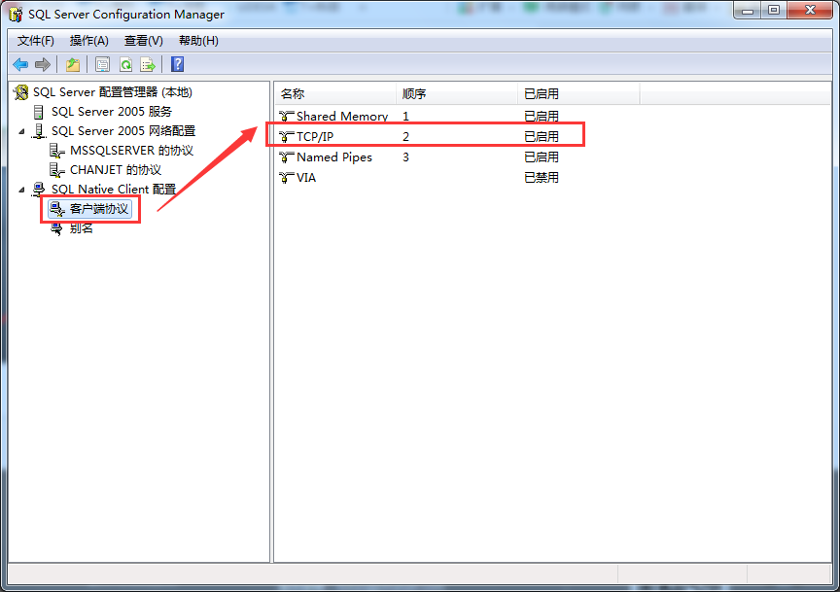Click the SQL Server 2005 服务 icon

(39, 112)
